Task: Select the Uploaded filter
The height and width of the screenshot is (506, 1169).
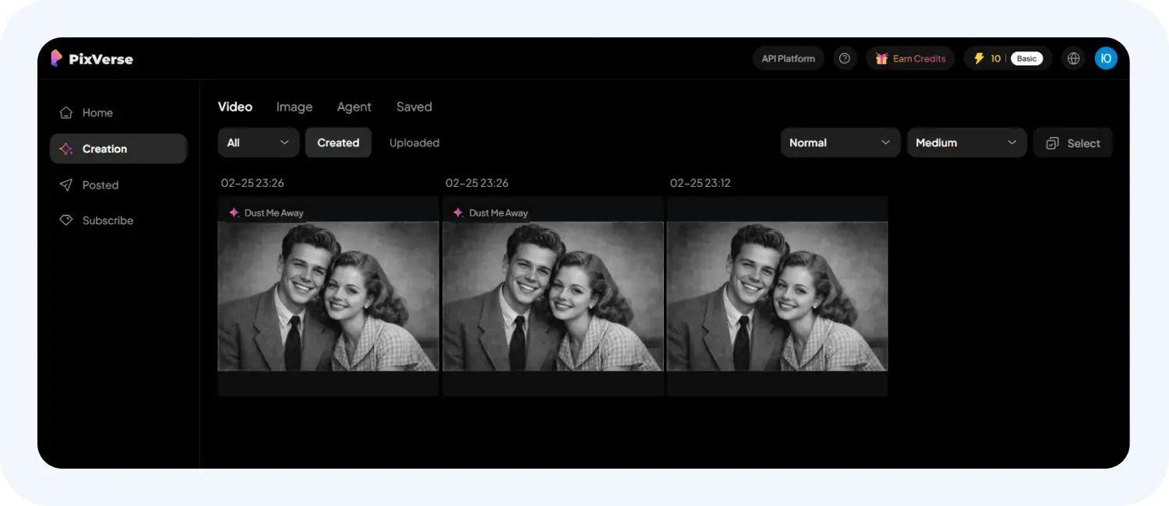Action: 414,142
